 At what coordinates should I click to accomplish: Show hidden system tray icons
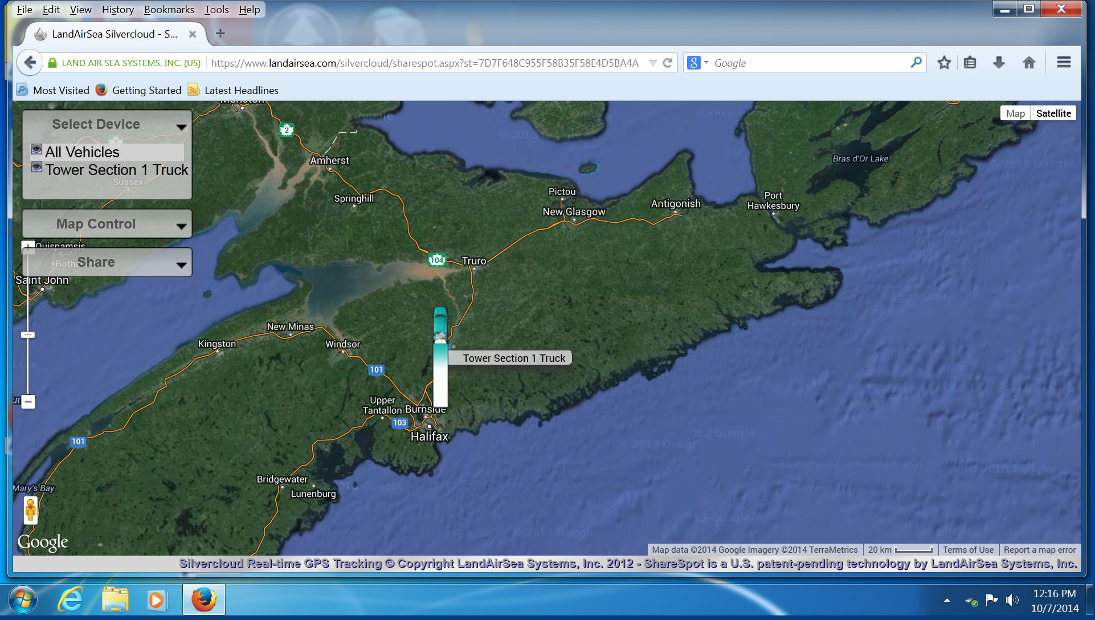[947, 601]
